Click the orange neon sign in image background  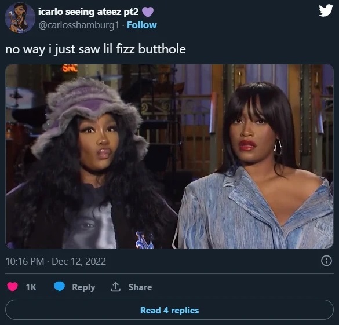coord(70,68)
